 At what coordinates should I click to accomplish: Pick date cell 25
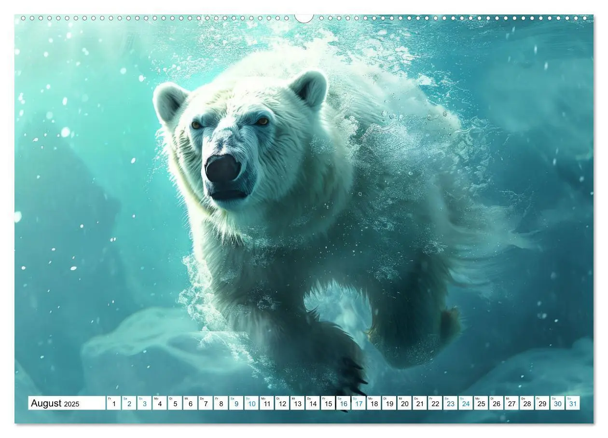tap(481, 403)
